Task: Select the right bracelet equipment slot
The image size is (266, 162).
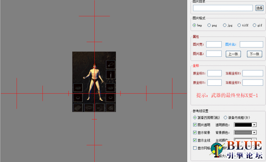Action: [111, 88]
